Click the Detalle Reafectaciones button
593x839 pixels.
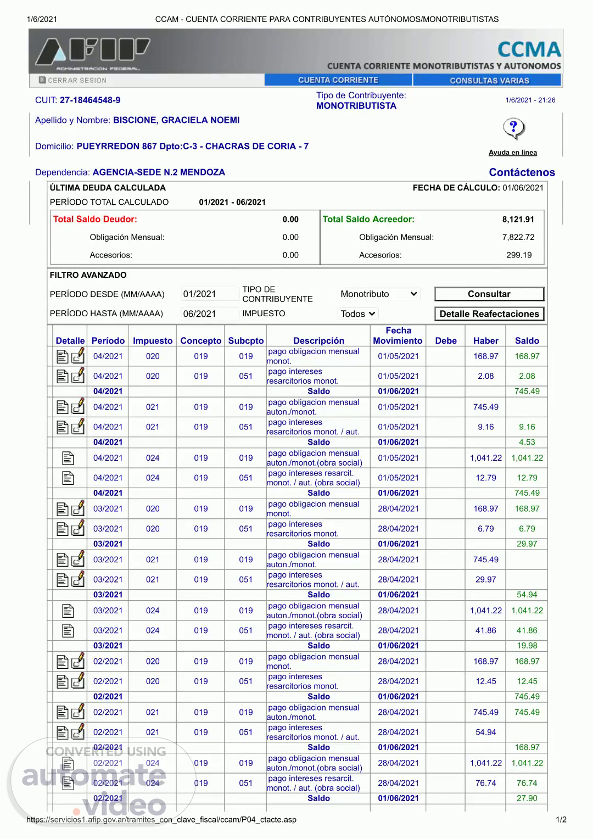(489, 314)
